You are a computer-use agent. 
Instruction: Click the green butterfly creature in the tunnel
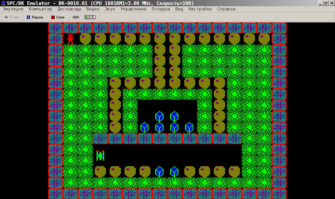100,155
